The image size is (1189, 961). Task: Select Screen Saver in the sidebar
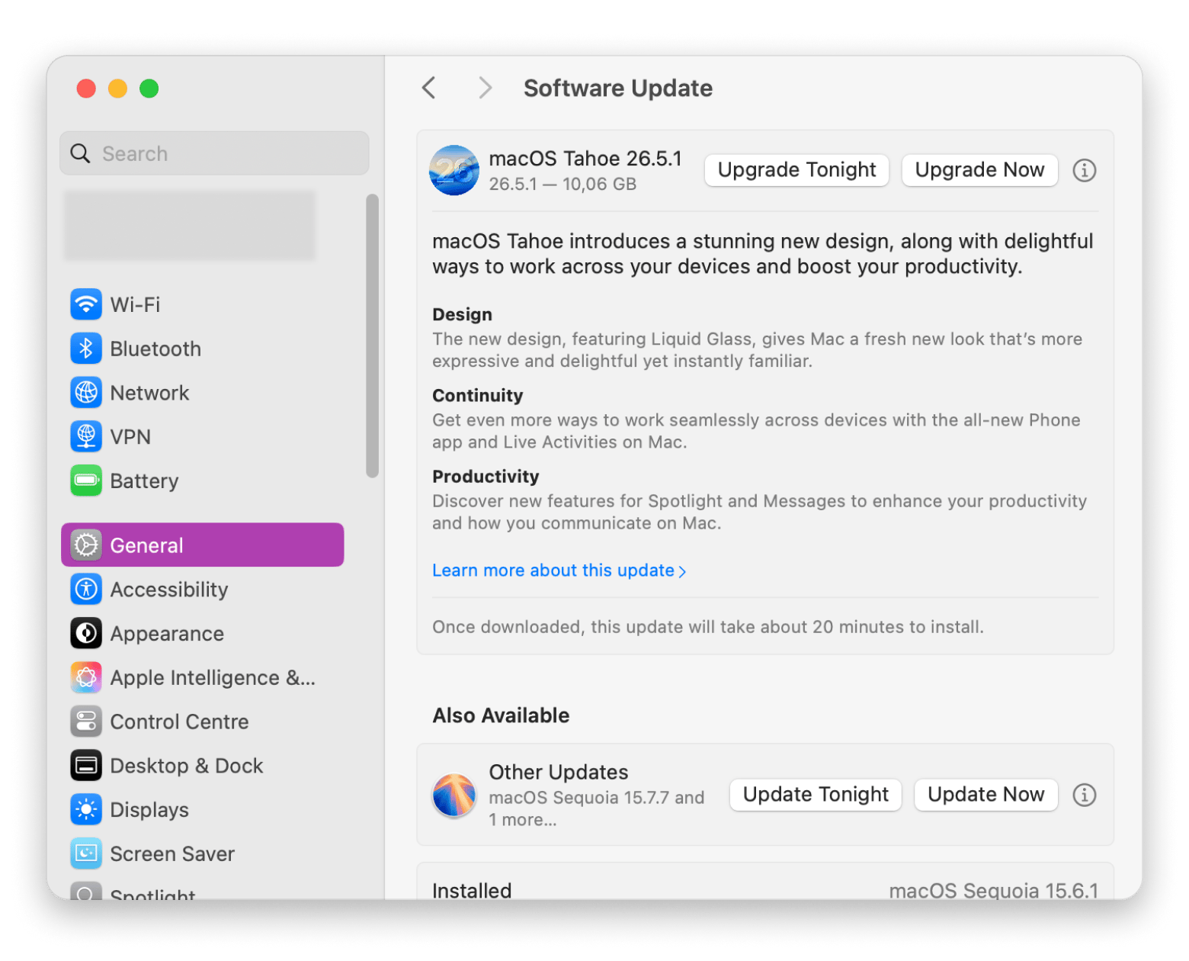coord(203,853)
